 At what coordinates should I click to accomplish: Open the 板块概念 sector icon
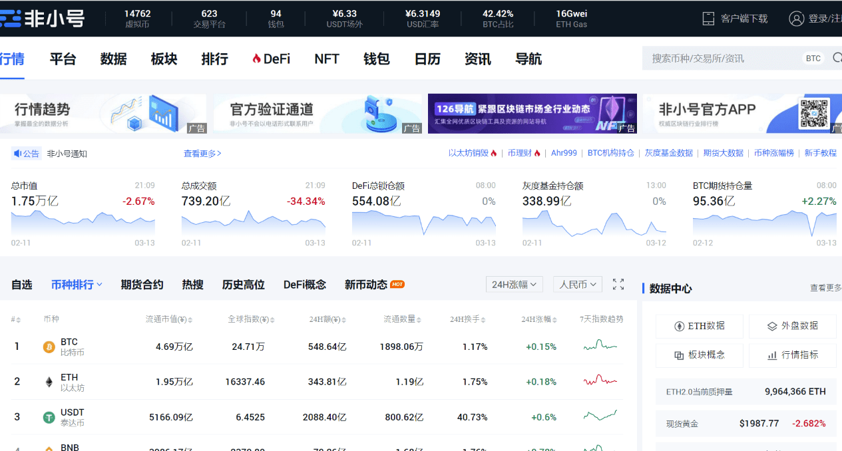pyautogui.click(x=680, y=355)
